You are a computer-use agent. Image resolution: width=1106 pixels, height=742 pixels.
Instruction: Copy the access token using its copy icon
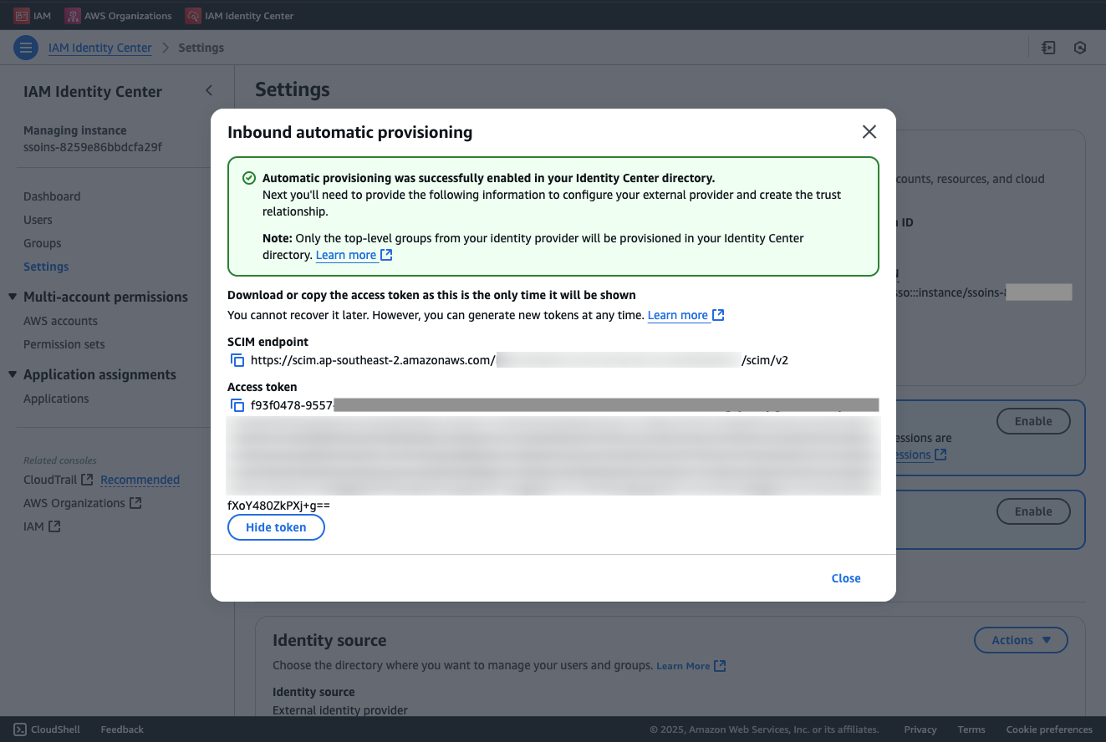[237, 405]
